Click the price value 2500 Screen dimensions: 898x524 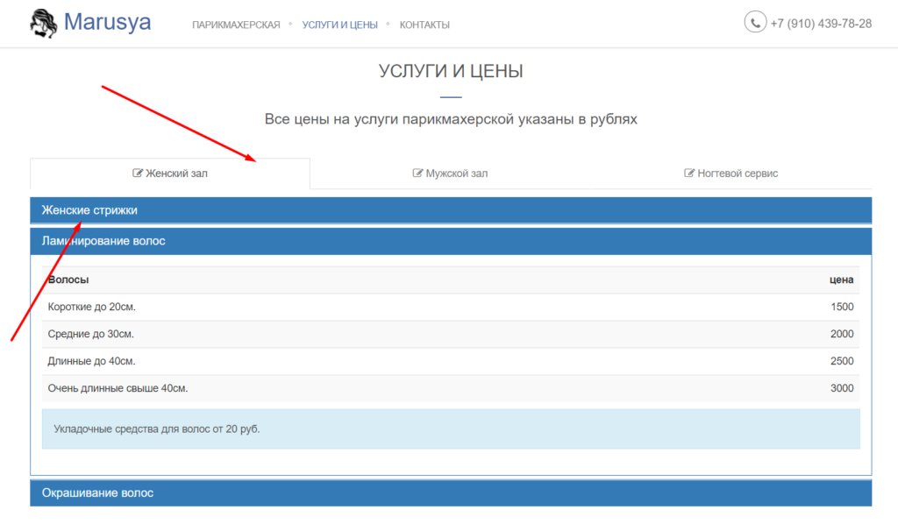tap(842, 361)
